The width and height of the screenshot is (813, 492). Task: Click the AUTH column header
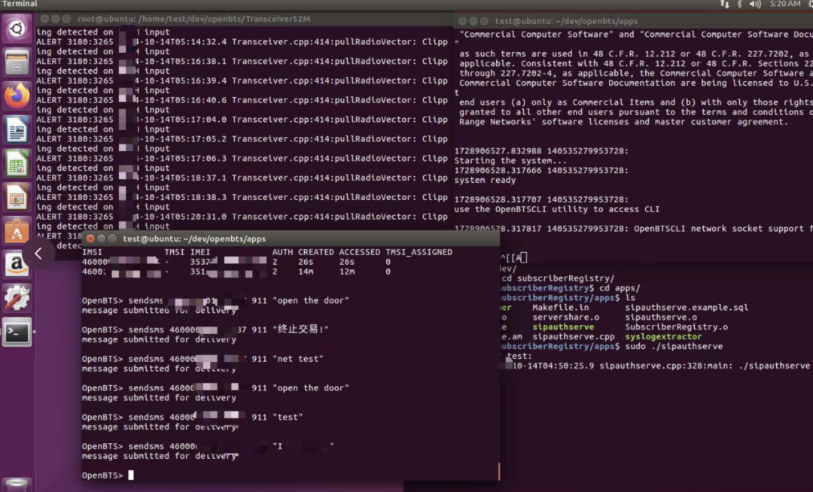[282, 252]
